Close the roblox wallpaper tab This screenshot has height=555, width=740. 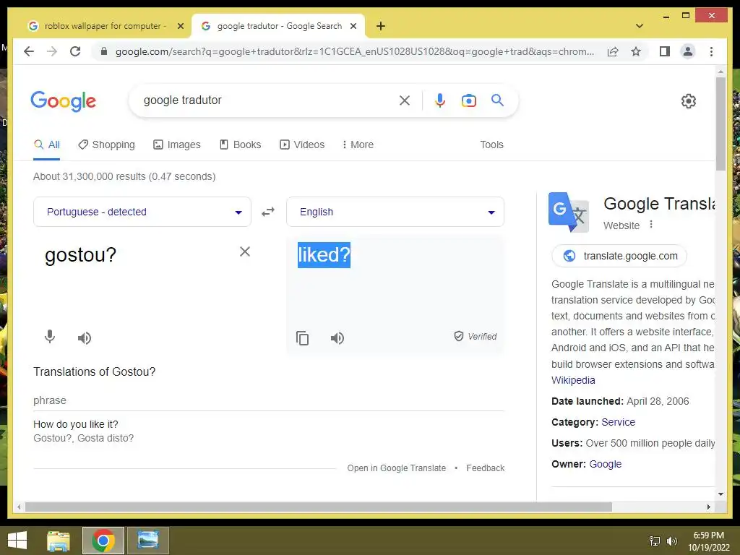(x=180, y=26)
